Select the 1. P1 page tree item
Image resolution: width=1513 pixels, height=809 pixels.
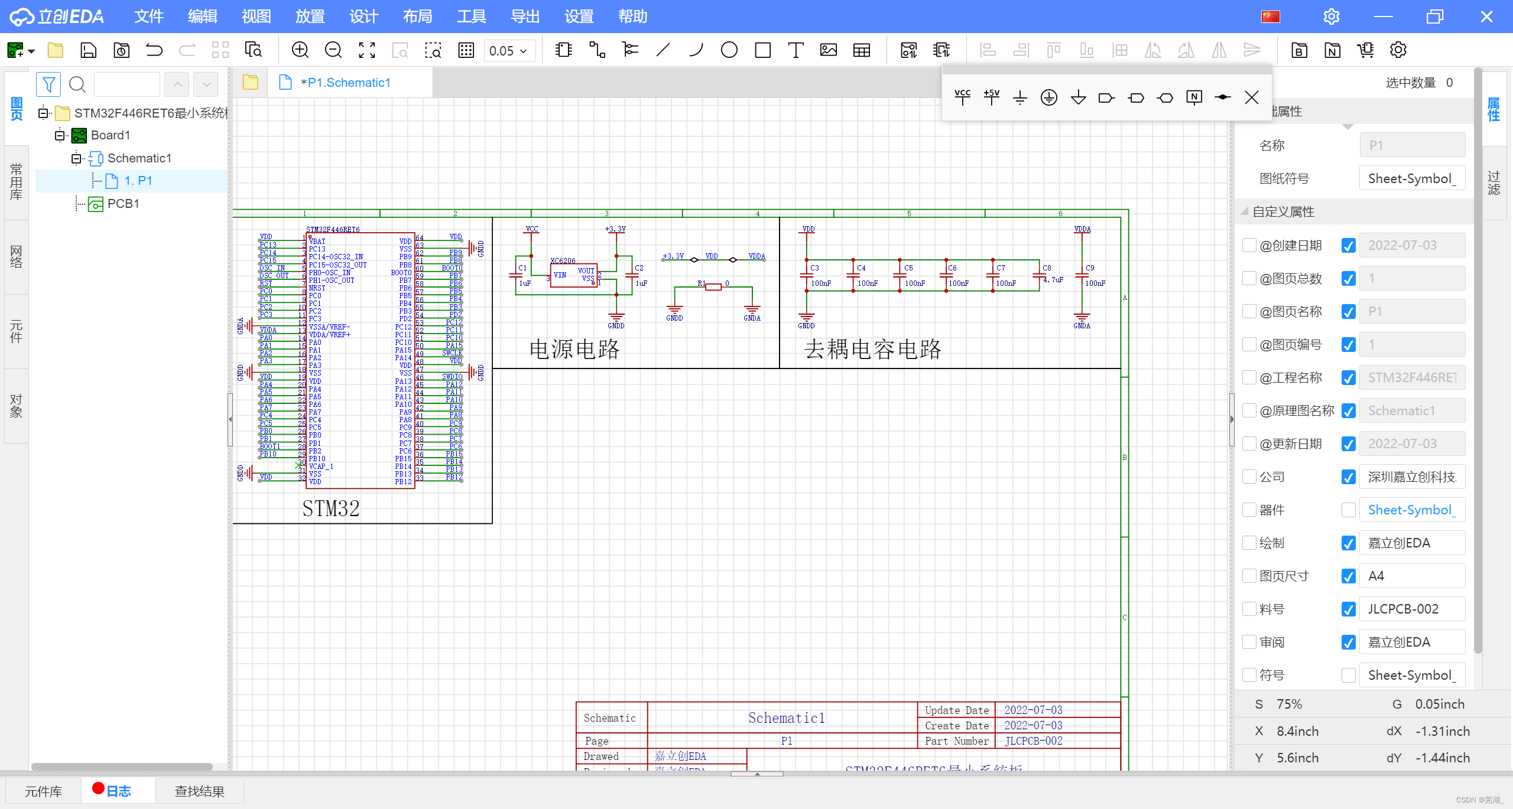point(131,181)
